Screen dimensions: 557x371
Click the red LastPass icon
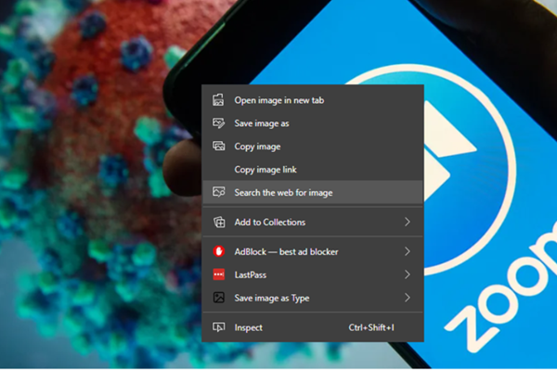pos(219,275)
